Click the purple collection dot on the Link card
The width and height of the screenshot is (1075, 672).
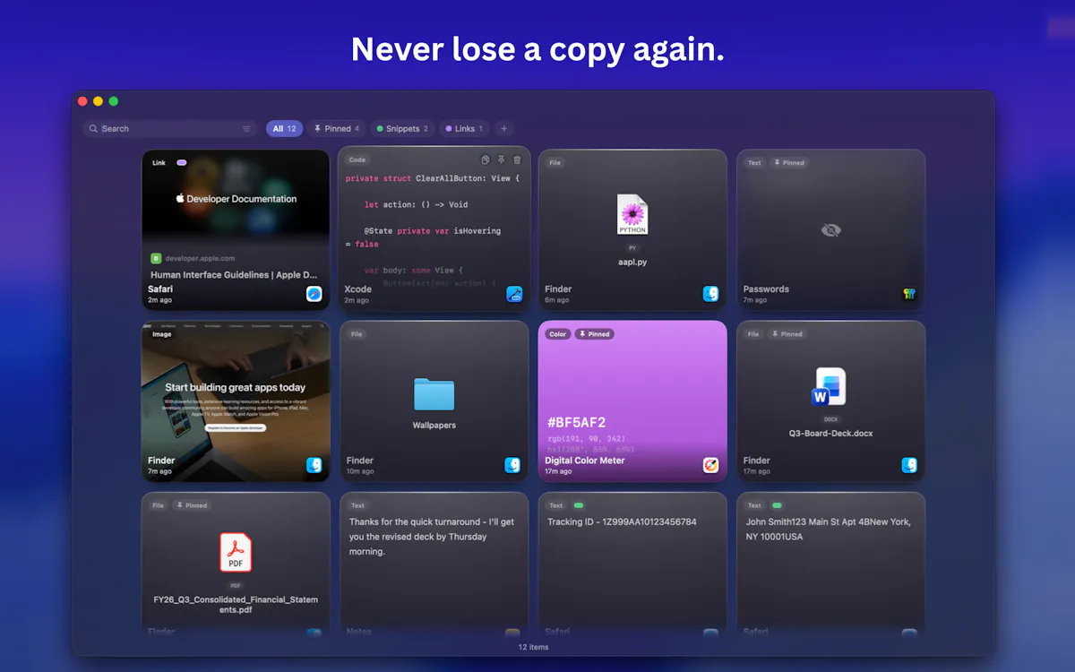coord(182,163)
